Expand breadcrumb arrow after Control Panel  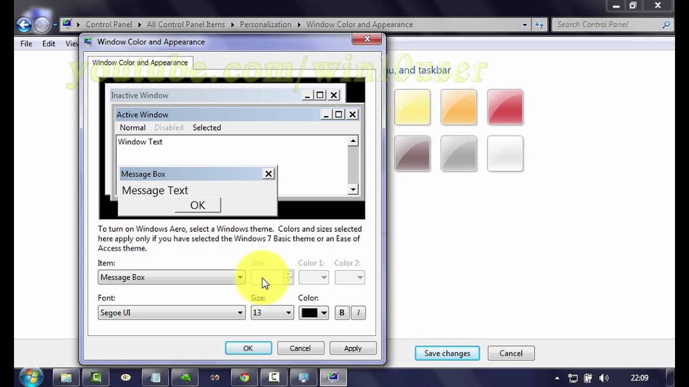(140, 25)
